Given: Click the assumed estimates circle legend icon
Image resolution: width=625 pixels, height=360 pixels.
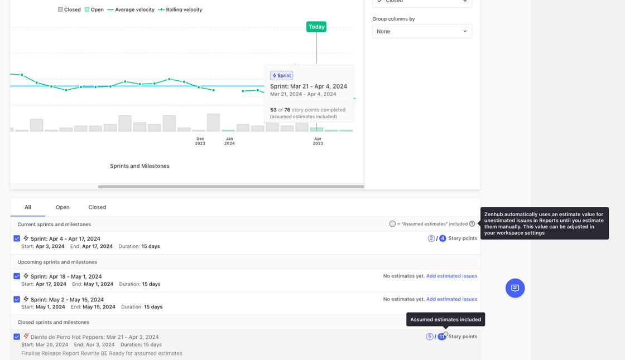Looking at the screenshot, I should point(392,224).
